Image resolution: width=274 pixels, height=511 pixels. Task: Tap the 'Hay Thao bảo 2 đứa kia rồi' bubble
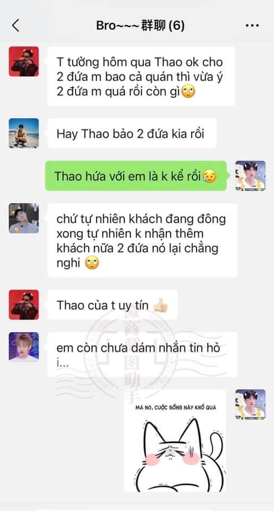click(x=132, y=134)
